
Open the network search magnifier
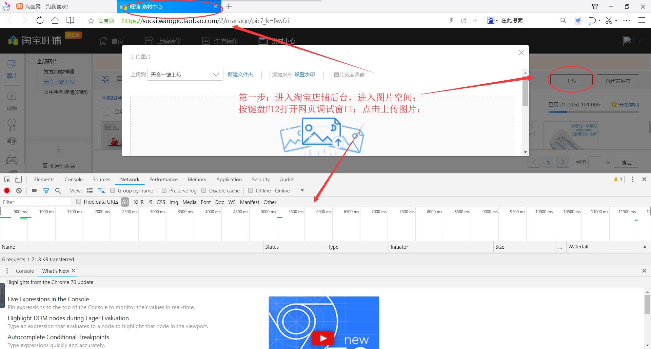click(58, 191)
